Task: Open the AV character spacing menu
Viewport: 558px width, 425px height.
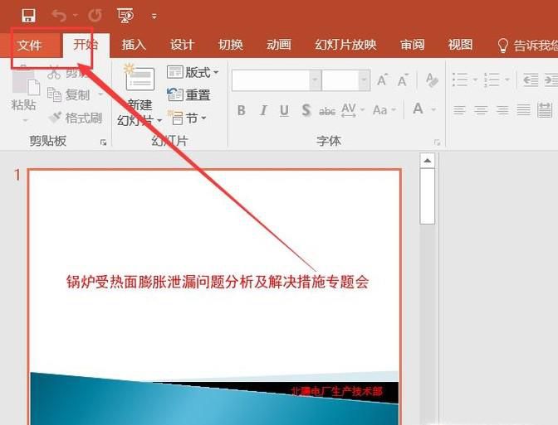Action: (x=352, y=110)
